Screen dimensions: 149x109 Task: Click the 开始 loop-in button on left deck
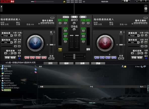coord(7,58)
